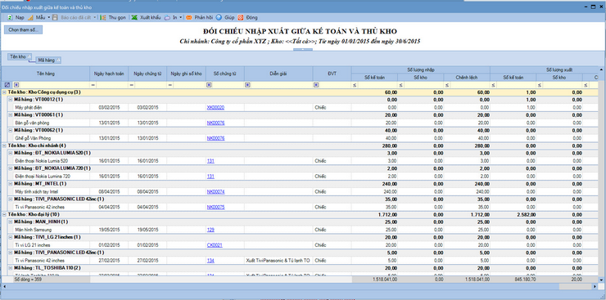Open the In print dropdown arrow
The image size is (606, 300).
[181, 17]
